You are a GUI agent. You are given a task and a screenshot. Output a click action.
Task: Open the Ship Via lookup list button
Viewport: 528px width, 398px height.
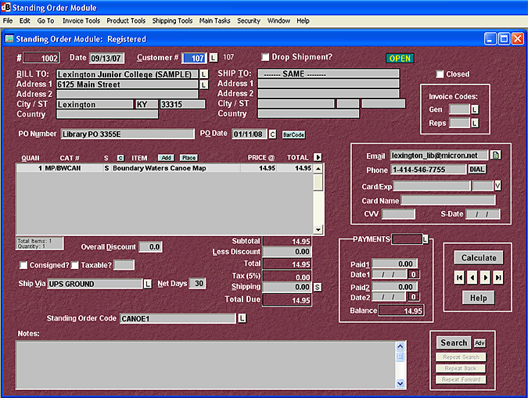[147, 284]
